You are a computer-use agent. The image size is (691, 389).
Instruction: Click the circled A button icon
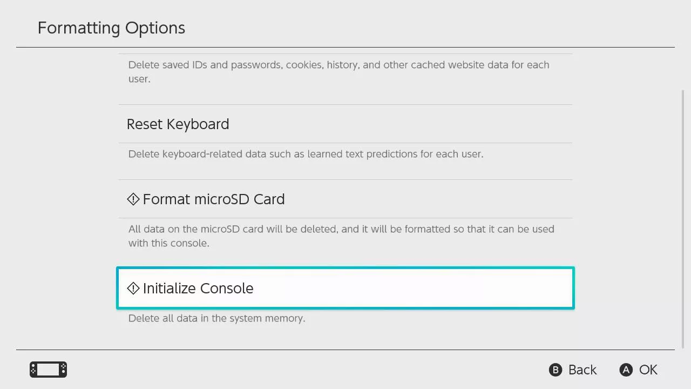[x=626, y=370]
